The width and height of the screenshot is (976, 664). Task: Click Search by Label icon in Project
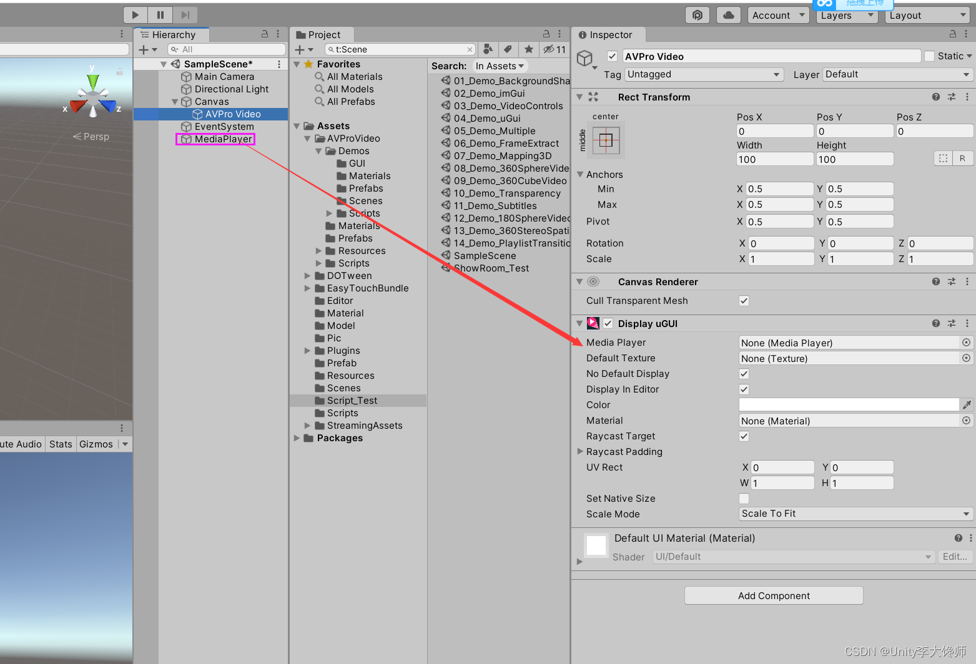click(x=508, y=49)
